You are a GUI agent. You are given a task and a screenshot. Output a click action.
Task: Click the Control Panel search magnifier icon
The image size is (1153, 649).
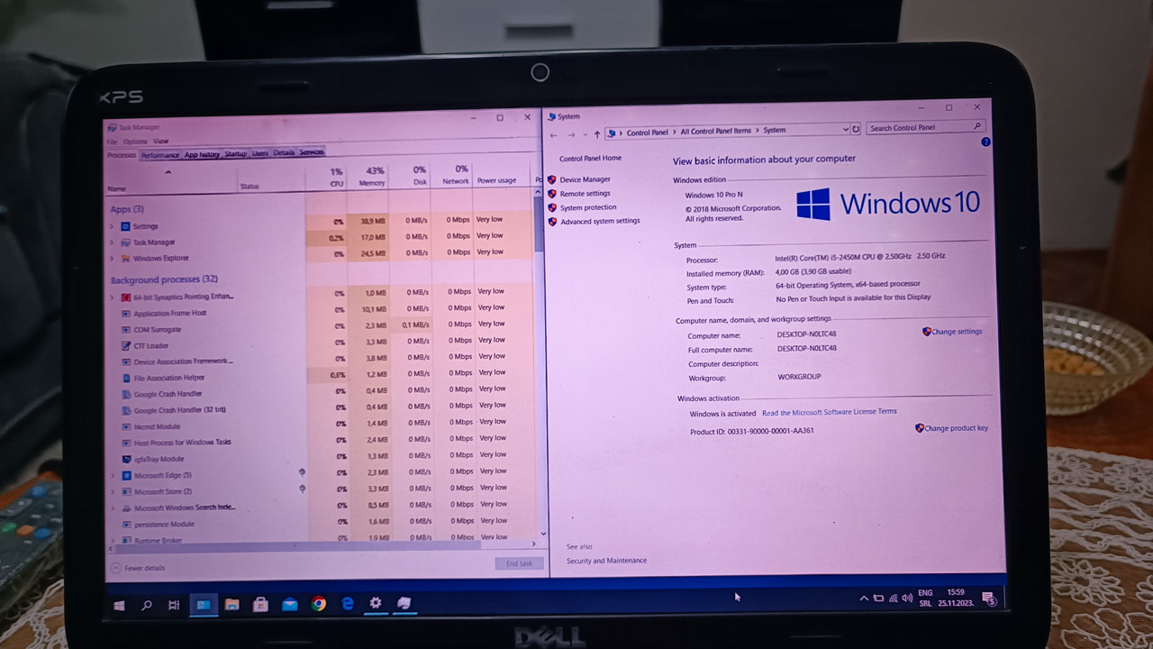pos(977,127)
